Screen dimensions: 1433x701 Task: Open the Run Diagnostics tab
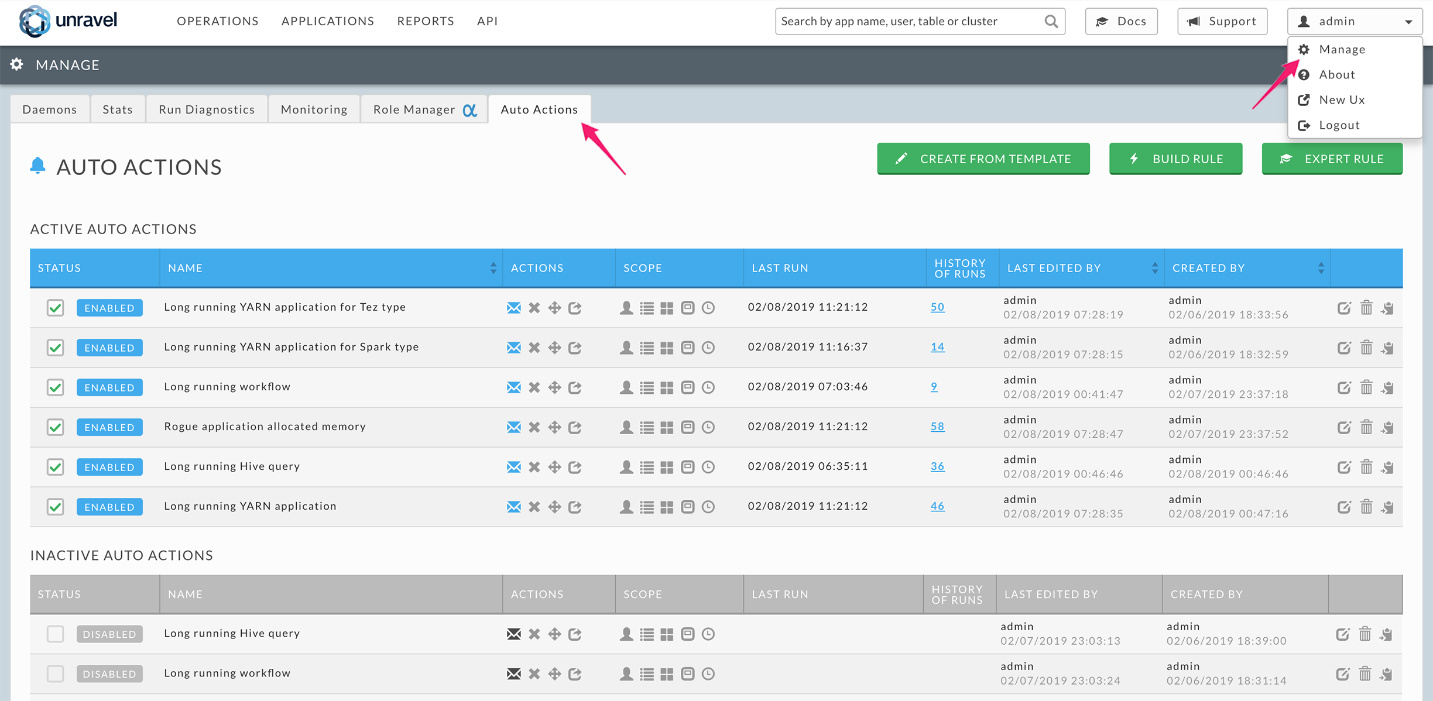207,109
